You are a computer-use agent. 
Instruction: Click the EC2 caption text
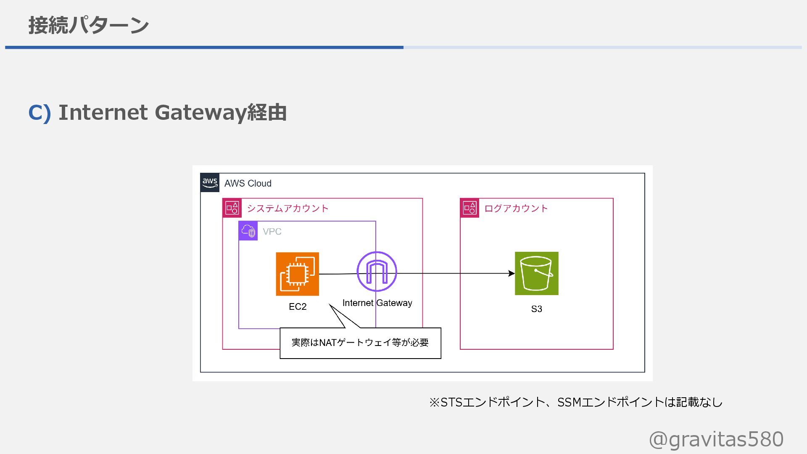pyautogui.click(x=298, y=306)
